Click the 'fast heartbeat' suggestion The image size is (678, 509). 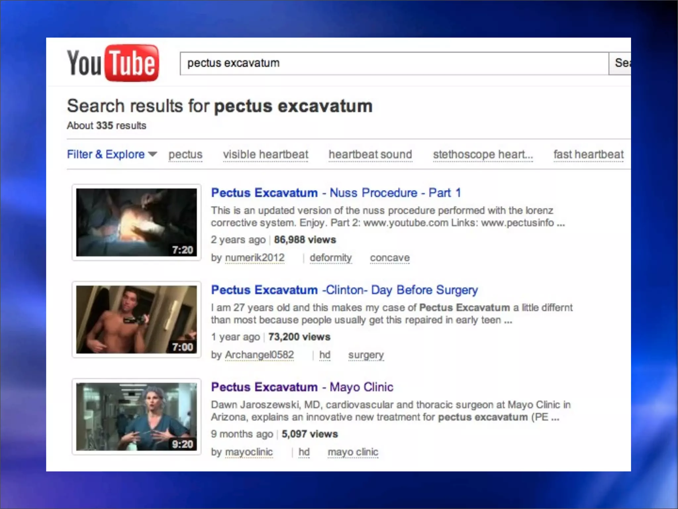(x=588, y=154)
